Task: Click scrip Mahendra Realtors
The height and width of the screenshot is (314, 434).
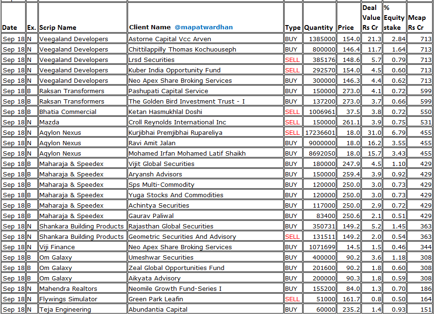Action: tap(68, 288)
